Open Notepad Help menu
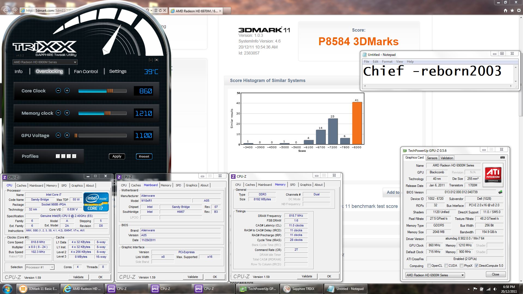The width and height of the screenshot is (523, 294). pos(410,62)
